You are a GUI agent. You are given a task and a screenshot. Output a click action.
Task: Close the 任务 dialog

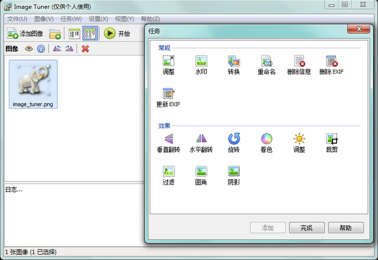pos(359,29)
